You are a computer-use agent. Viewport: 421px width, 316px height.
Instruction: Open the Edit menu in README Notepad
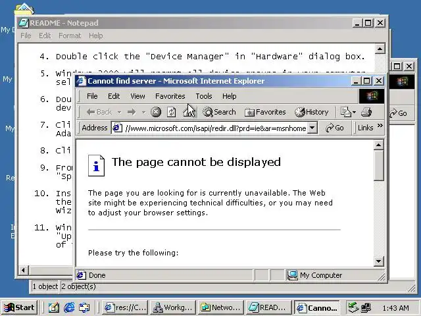(x=45, y=36)
